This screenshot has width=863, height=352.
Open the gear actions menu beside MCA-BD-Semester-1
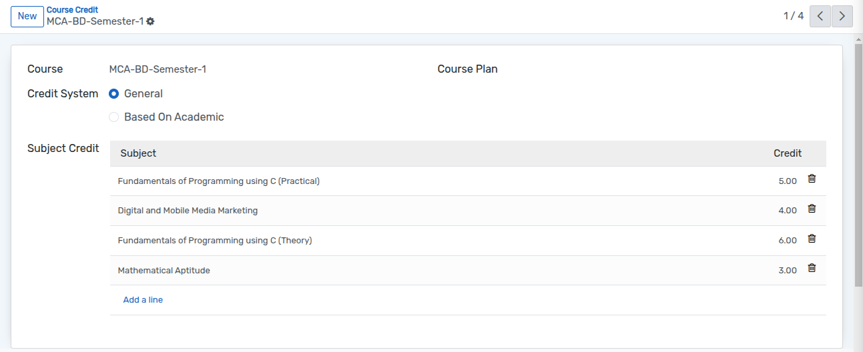[150, 21]
